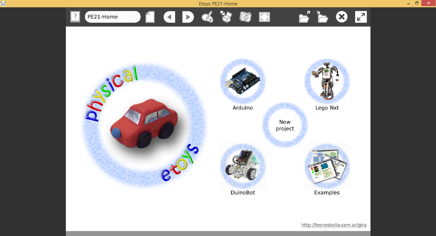Edit the PE21-Home project name field
The width and height of the screenshot is (436, 236).
point(113,17)
